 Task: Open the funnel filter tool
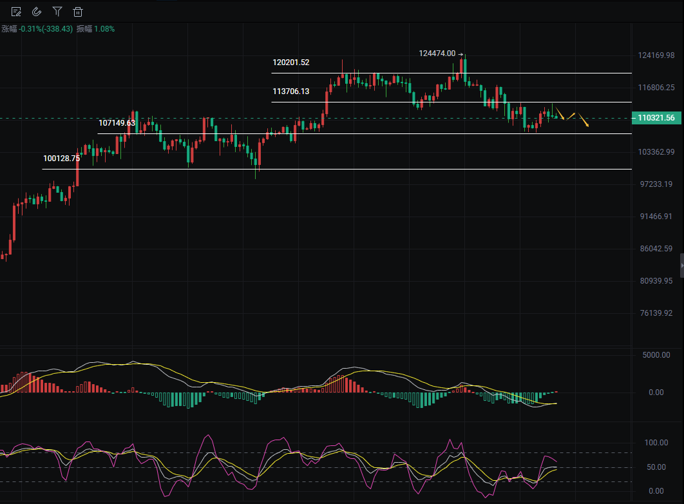tap(57, 12)
